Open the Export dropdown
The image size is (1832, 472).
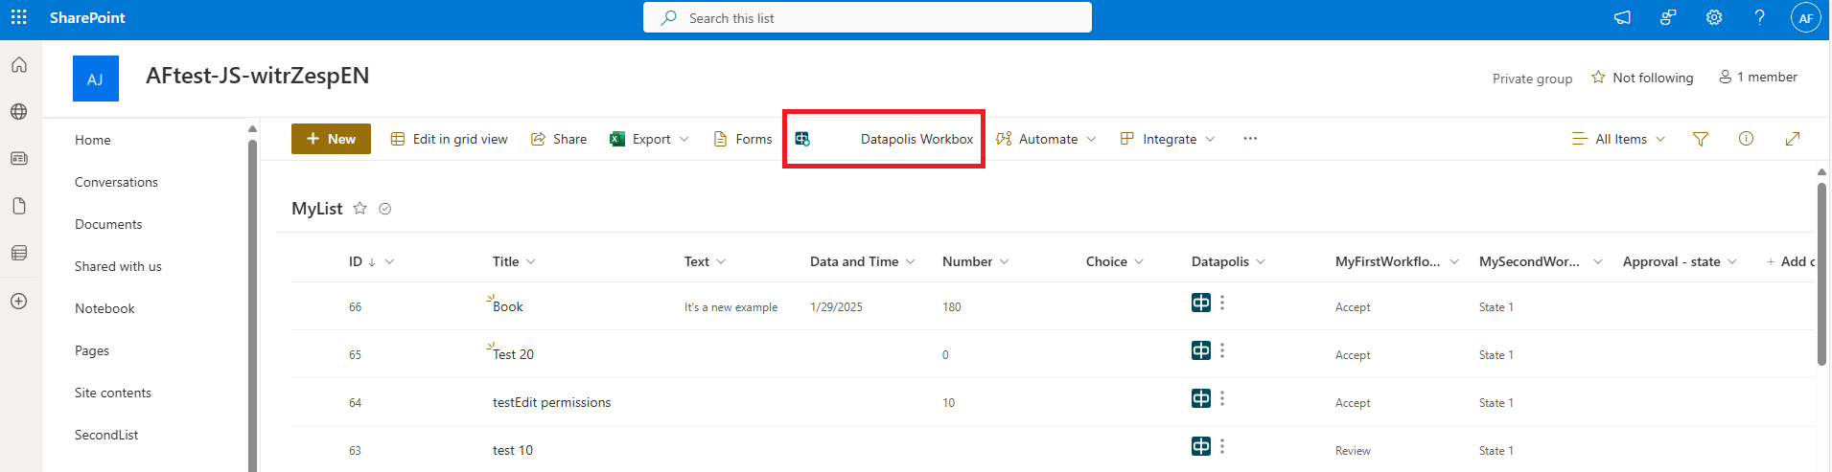(651, 139)
